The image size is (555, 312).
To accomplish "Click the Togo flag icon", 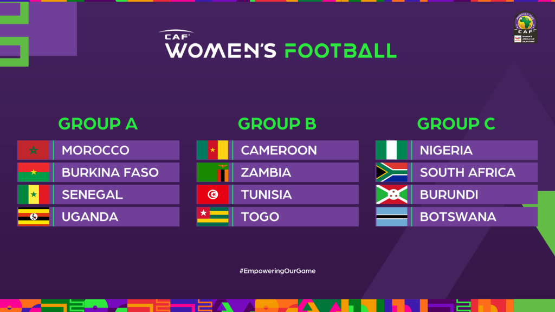I will point(212,217).
